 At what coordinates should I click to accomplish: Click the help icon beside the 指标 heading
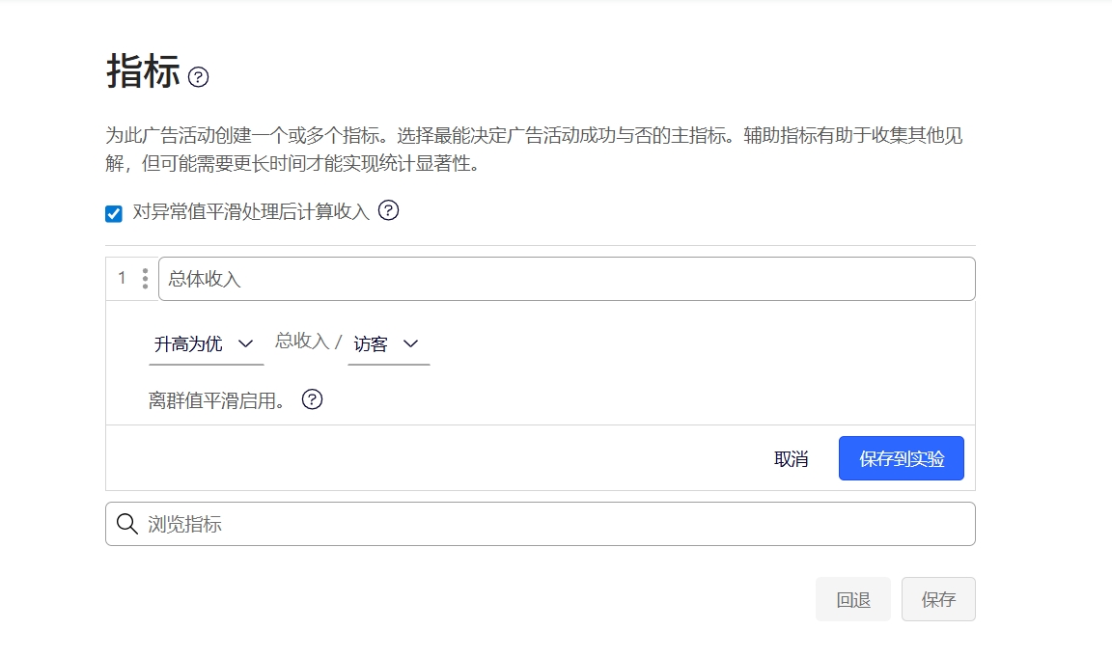pos(199,77)
